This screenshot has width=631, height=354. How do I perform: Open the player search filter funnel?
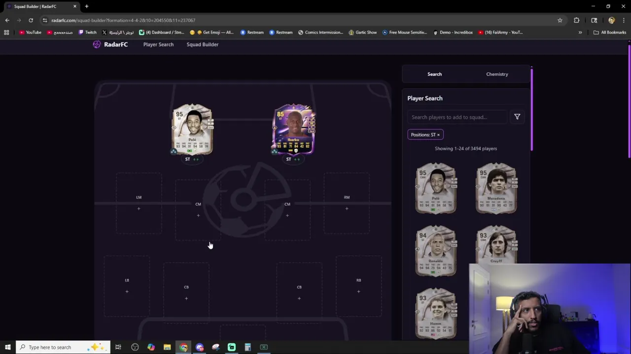[x=517, y=117]
